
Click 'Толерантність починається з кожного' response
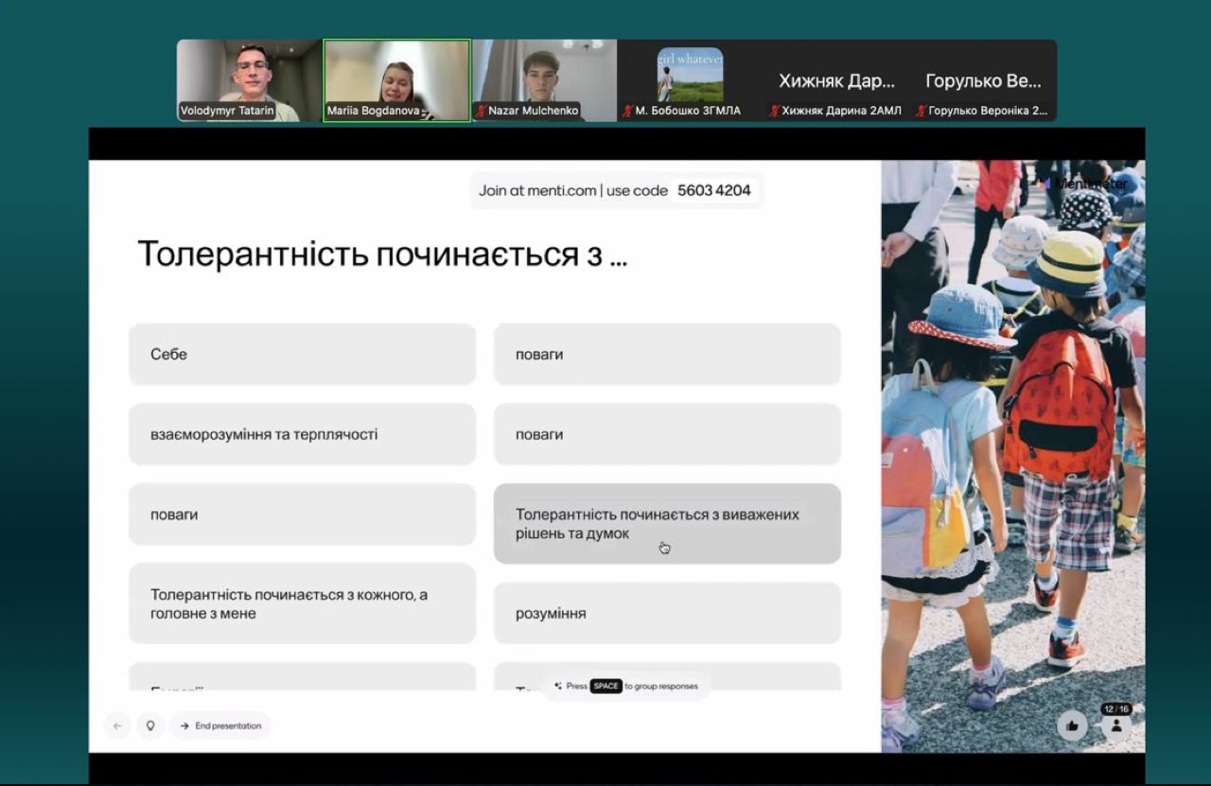[x=302, y=603]
